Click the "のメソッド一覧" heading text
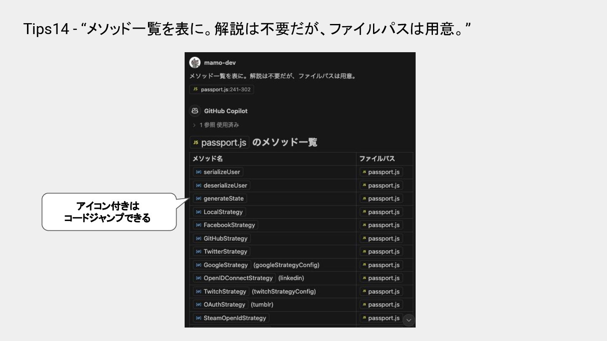This screenshot has height=341, width=607. coord(285,142)
